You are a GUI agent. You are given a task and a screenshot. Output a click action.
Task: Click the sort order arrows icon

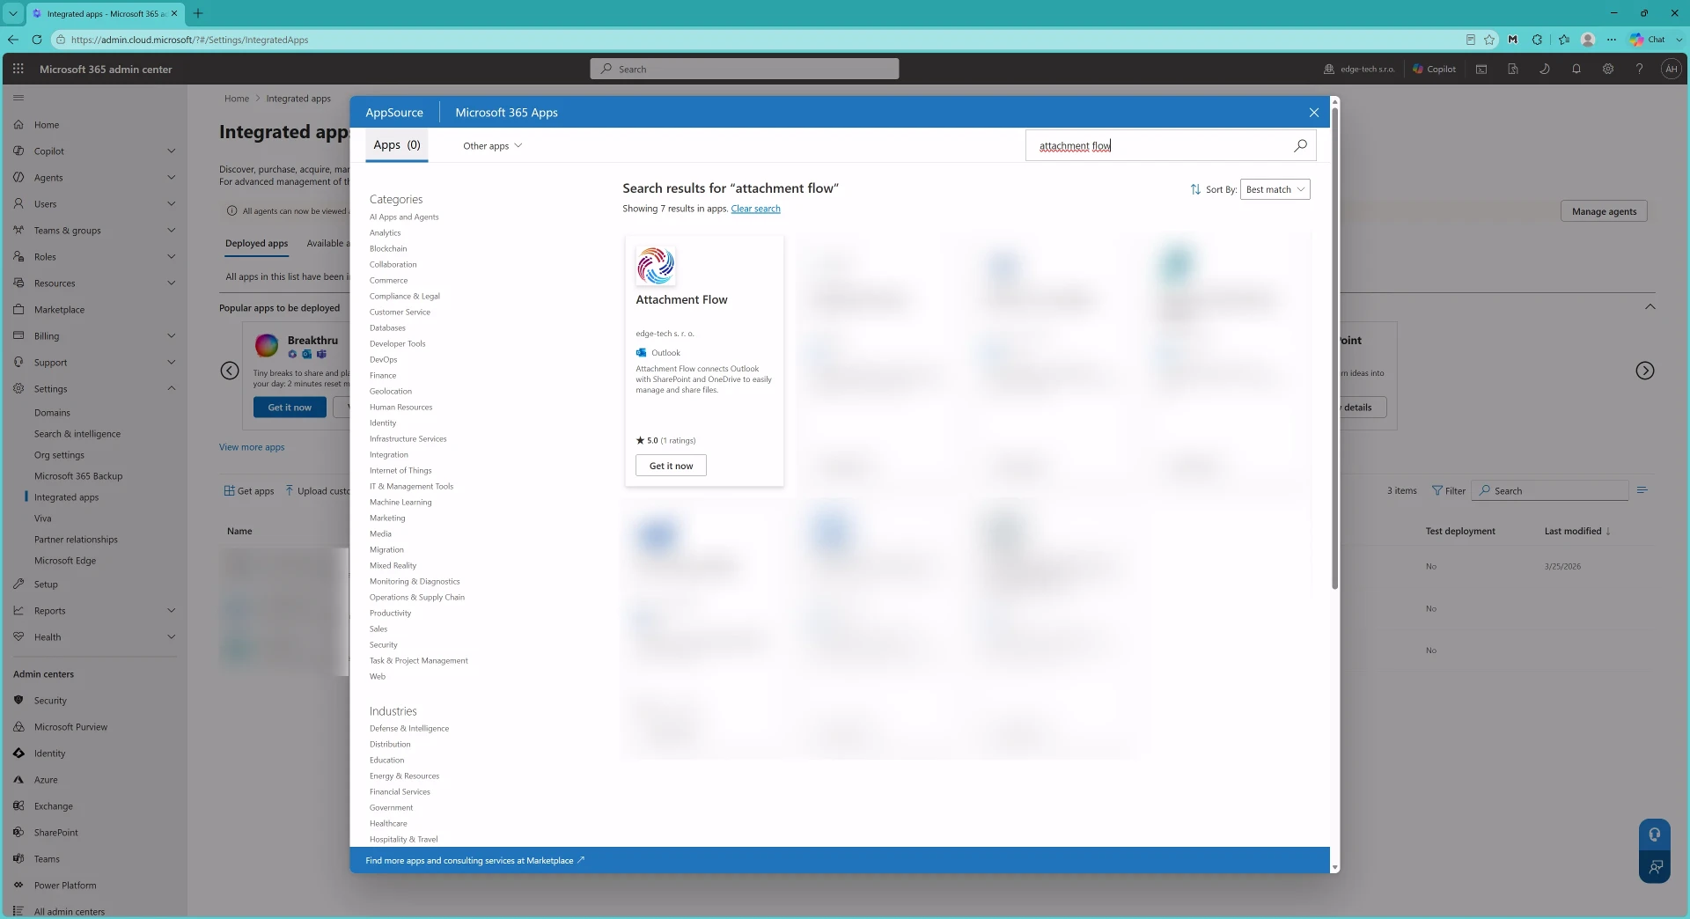(1194, 189)
